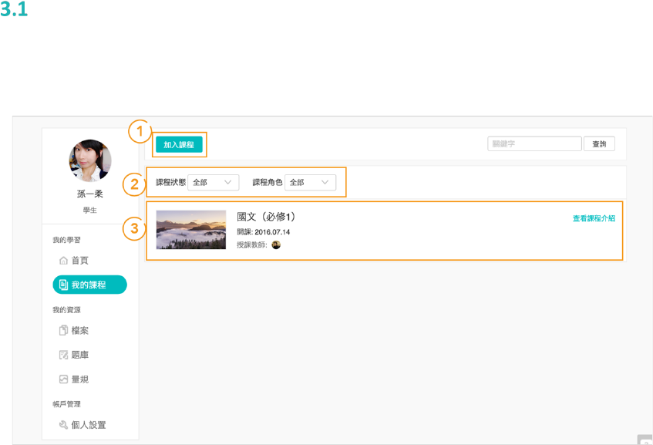Viewport: 653px width, 445px height.
Task: Click the 查詢 search button
Action: pyautogui.click(x=599, y=144)
